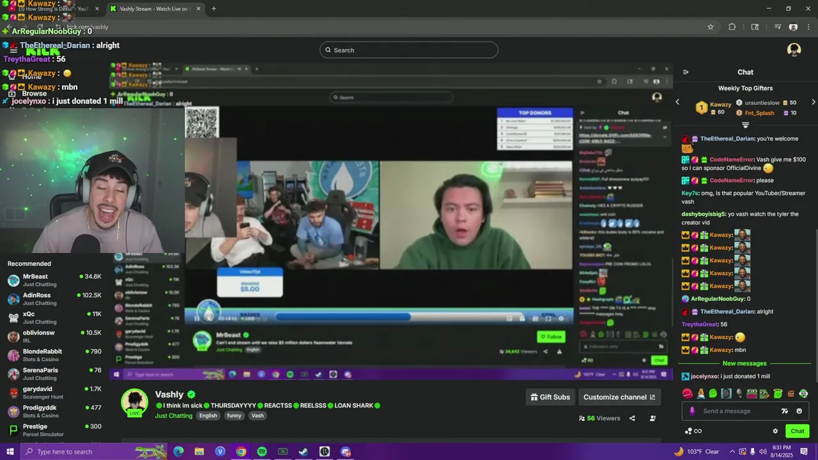Collapse chat panel with arrow icon
Viewport: 818px width, 460px height.
point(686,72)
